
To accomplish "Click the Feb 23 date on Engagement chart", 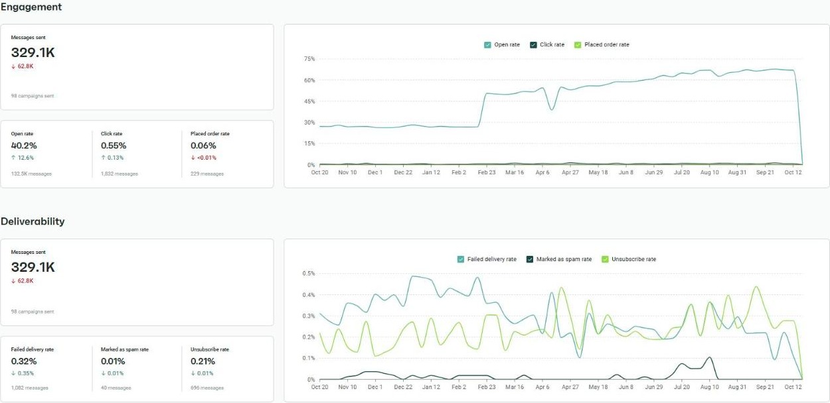I will 487,172.
